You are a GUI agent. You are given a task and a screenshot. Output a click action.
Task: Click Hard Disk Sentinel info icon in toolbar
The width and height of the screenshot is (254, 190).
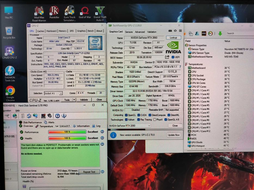64,116
